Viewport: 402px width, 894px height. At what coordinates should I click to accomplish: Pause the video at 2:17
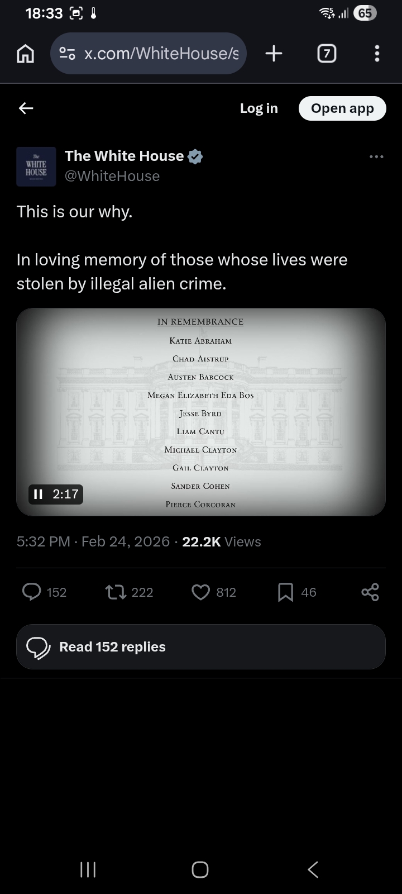39,494
